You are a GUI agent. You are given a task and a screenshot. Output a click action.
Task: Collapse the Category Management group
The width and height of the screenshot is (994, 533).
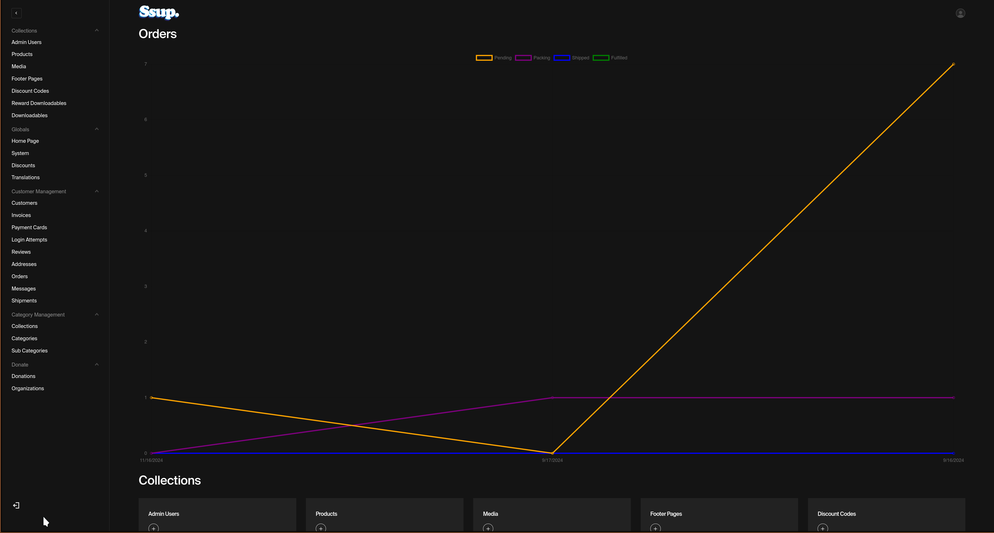point(96,315)
